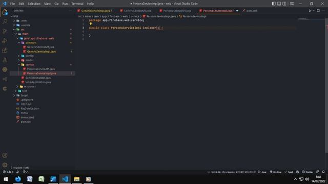Screen dimensions: 328x184
Task: Click the editor minimap overview
Action: coord(311,19)
